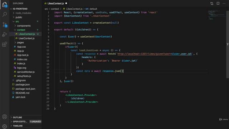Switch to the LikesContext.js editor tab
The height and width of the screenshot is (129, 229).
[56, 3]
